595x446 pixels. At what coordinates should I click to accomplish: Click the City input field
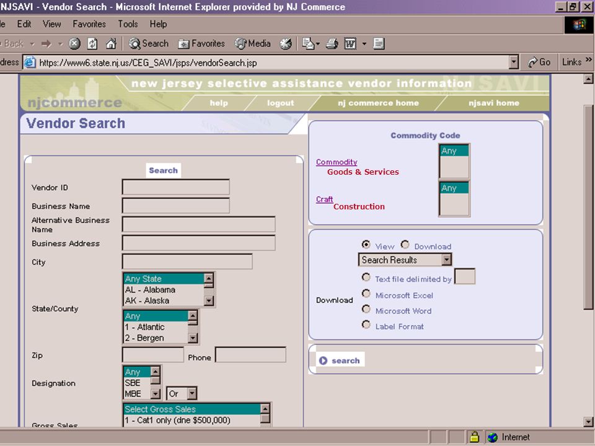187,261
